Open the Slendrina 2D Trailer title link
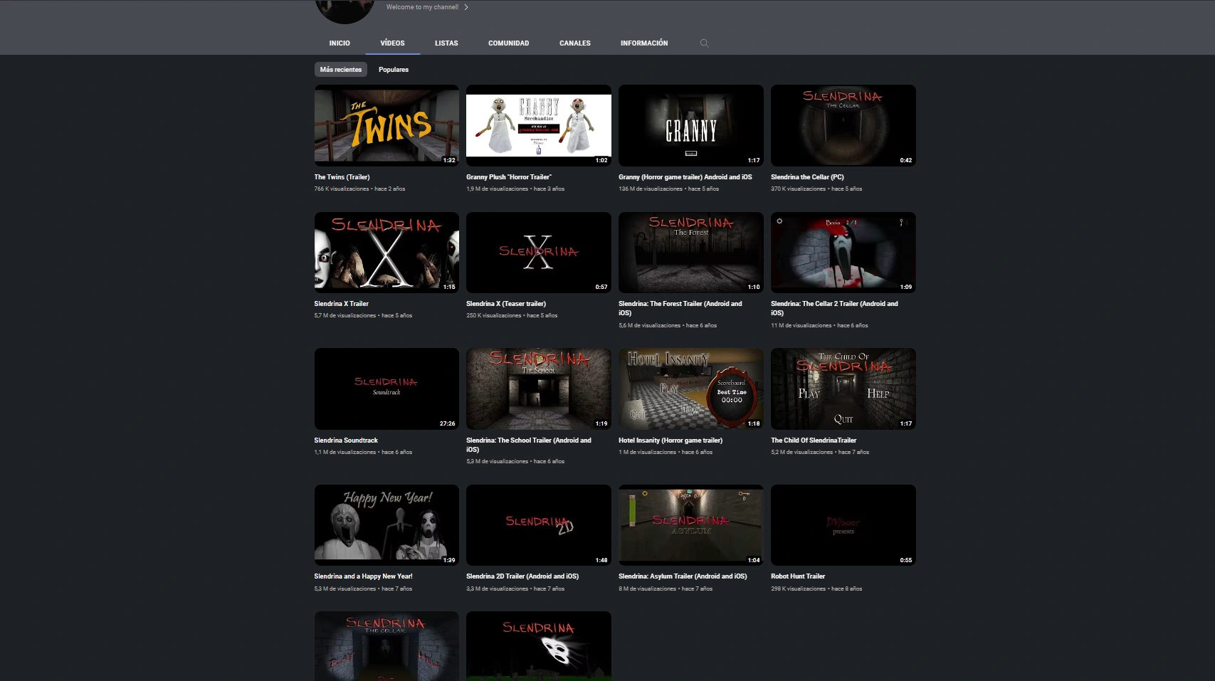The height and width of the screenshot is (681, 1215). point(522,576)
